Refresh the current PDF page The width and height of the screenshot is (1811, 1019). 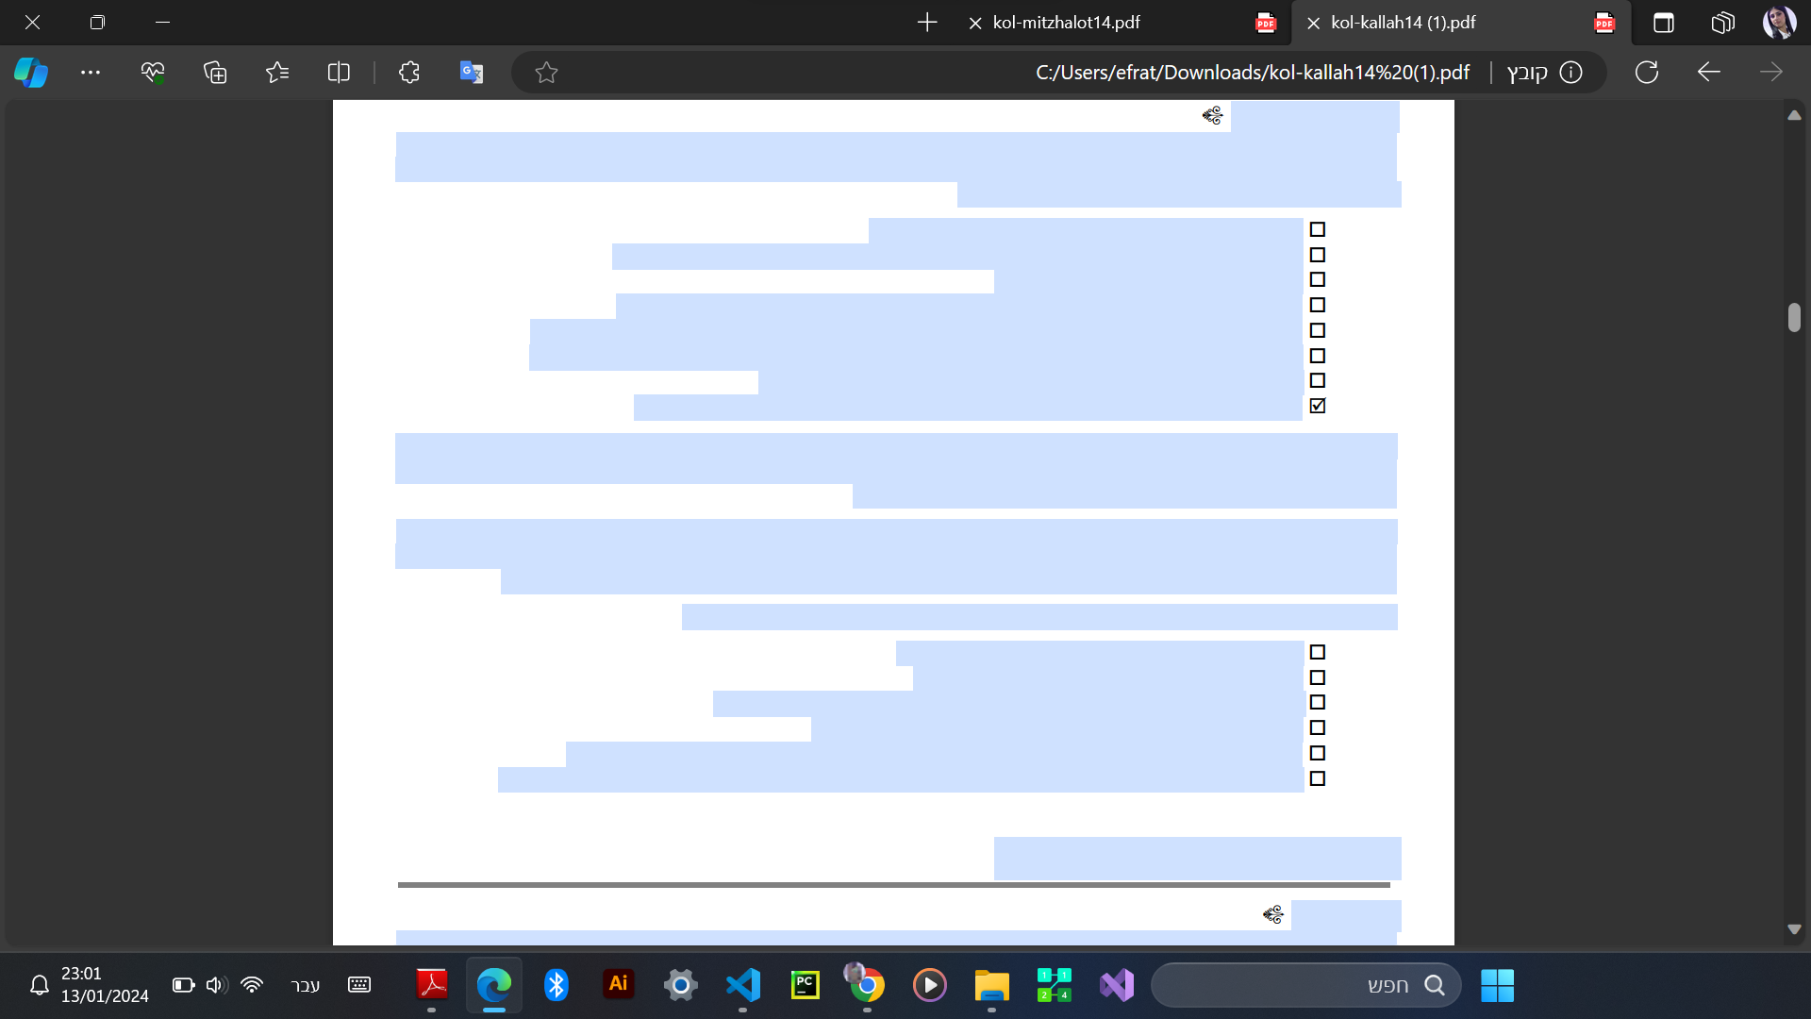[1647, 73]
